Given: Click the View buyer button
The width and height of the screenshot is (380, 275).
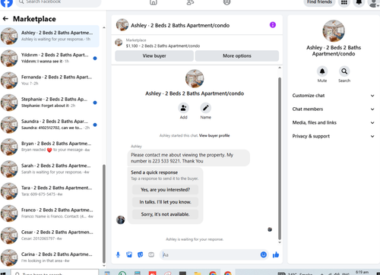Looking at the screenshot, I should click(x=154, y=55).
